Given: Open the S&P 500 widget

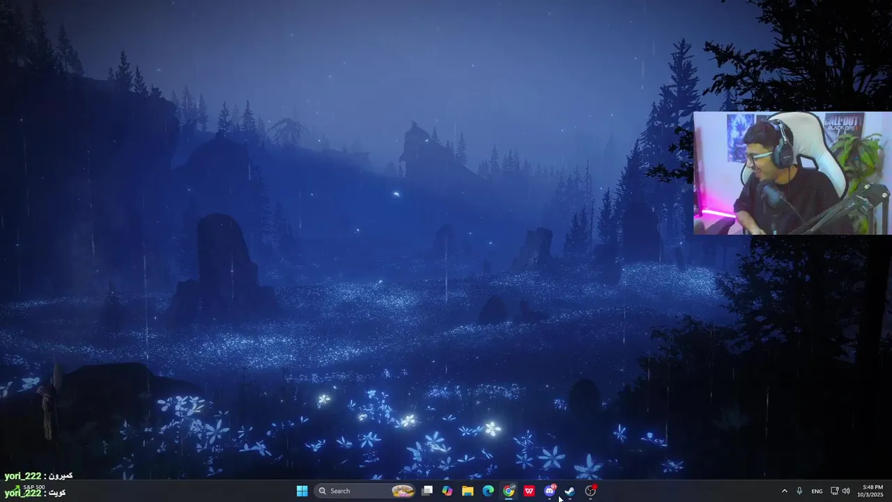Looking at the screenshot, I should coord(28,490).
